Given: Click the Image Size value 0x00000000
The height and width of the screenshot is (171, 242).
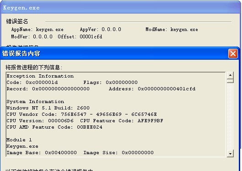Looking at the screenshot, I should 138,153.
